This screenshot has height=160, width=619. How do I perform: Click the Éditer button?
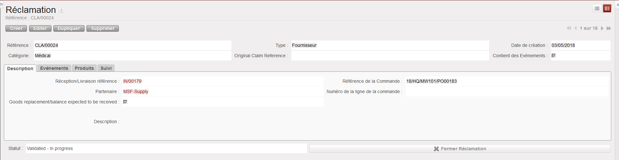pyautogui.click(x=40, y=28)
